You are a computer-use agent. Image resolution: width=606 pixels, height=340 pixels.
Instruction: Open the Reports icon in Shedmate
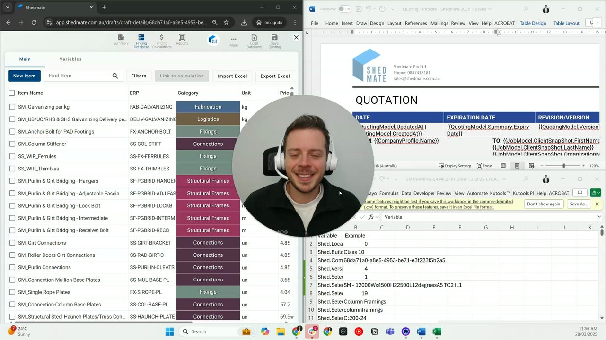pyautogui.click(x=182, y=40)
